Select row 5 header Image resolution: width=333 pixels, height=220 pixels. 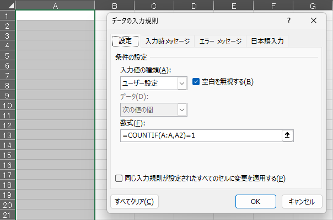(7, 55)
